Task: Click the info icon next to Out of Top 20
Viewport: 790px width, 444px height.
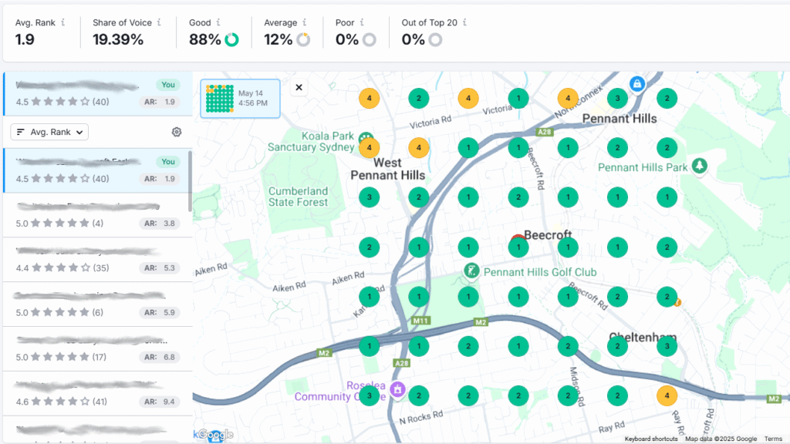Action: pos(464,23)
